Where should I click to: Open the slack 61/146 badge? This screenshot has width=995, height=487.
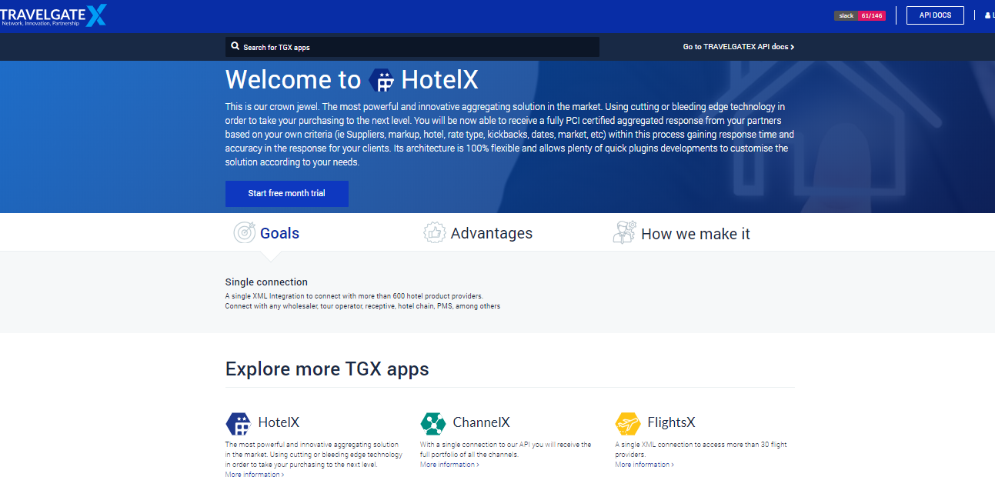[x=860, y=15]
